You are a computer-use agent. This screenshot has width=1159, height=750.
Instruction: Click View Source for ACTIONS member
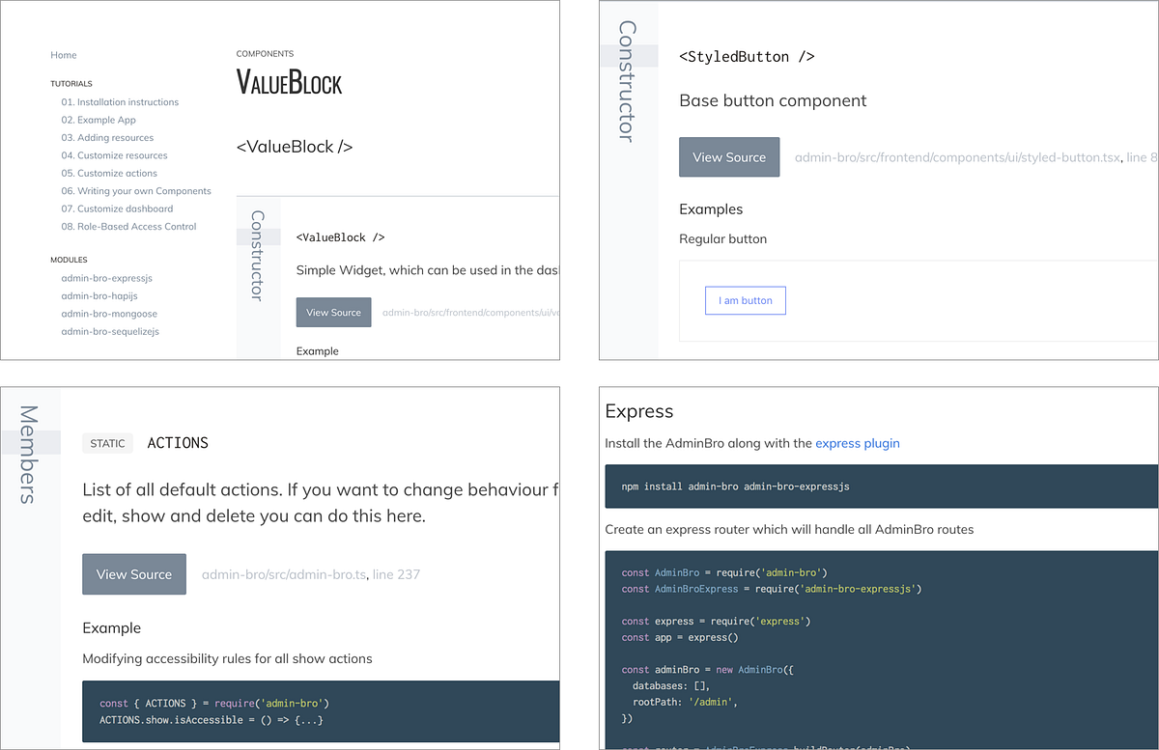(134, 573)
